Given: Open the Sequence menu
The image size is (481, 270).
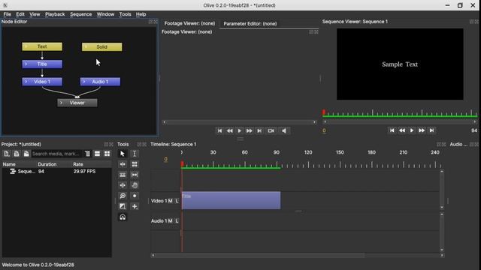Looking at the screenshot, I should click(80, 14).
